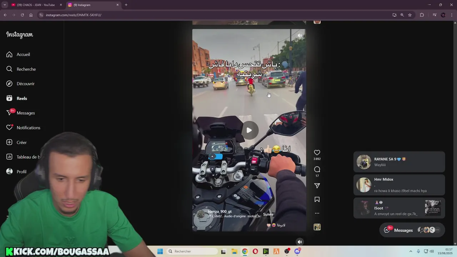
Task: Click the magnifier icon beside Recherche
Action: point(9,69)
